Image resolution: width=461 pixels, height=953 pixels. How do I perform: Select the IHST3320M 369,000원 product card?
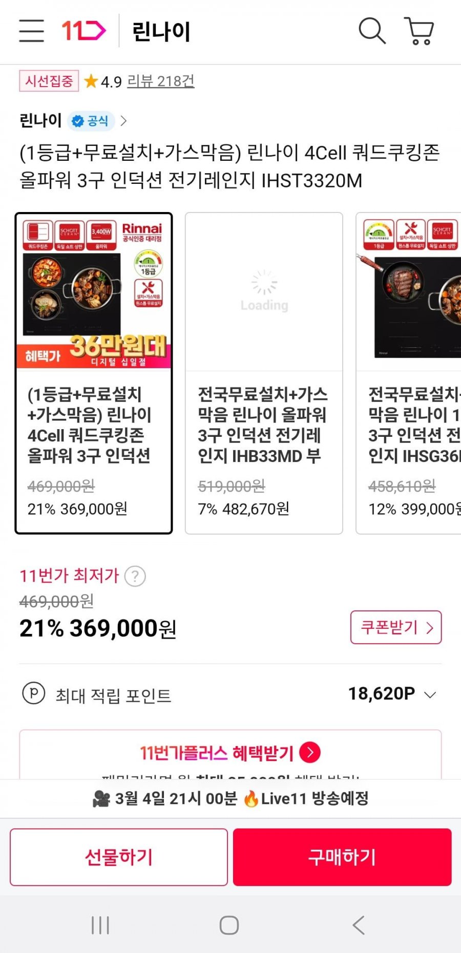click(94, 373)
